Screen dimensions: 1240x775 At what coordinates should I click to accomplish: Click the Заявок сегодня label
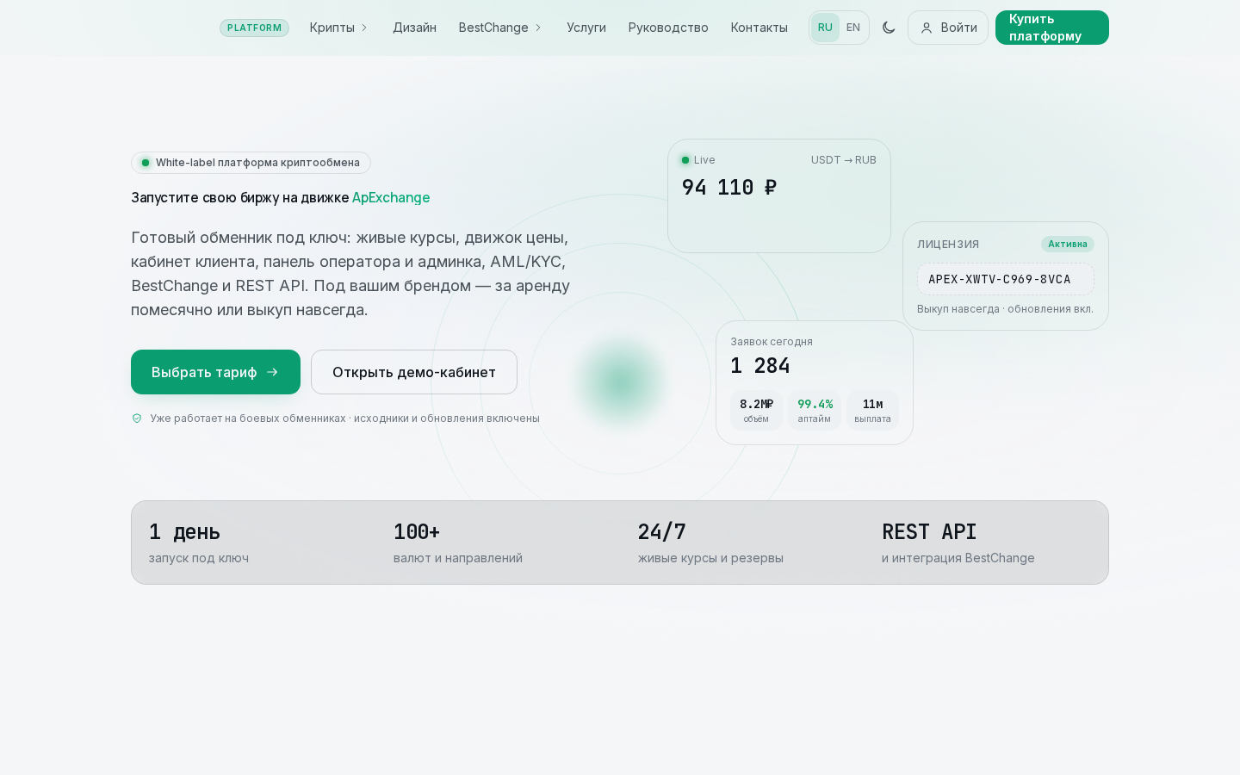pos(772,342)
